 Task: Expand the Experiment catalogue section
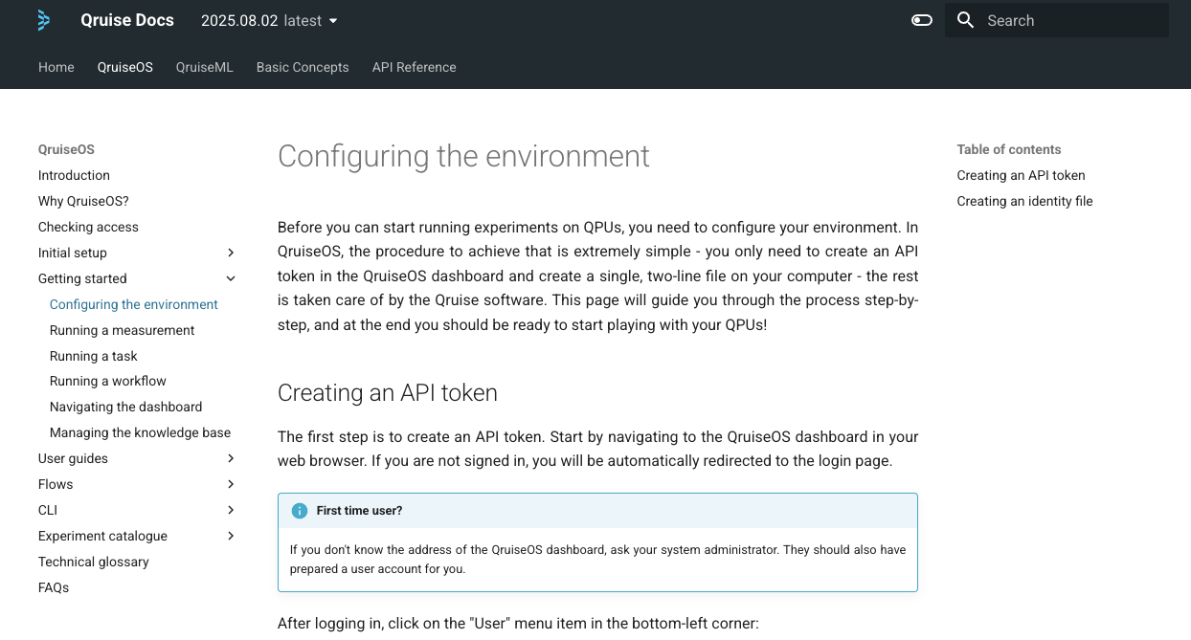[231, 536]
